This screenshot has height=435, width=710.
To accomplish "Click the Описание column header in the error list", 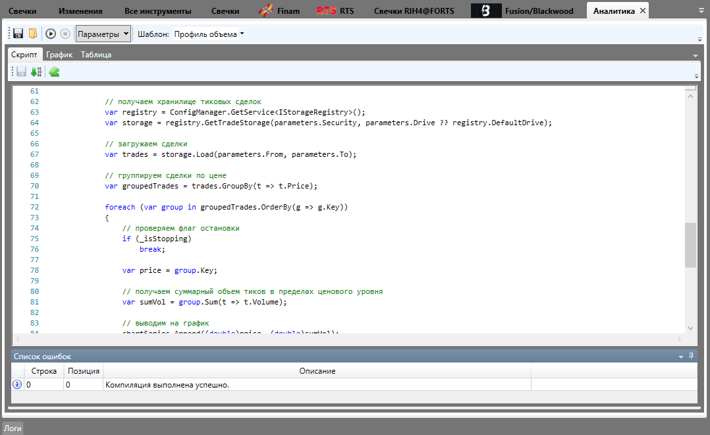I will (x=317, y=371).
